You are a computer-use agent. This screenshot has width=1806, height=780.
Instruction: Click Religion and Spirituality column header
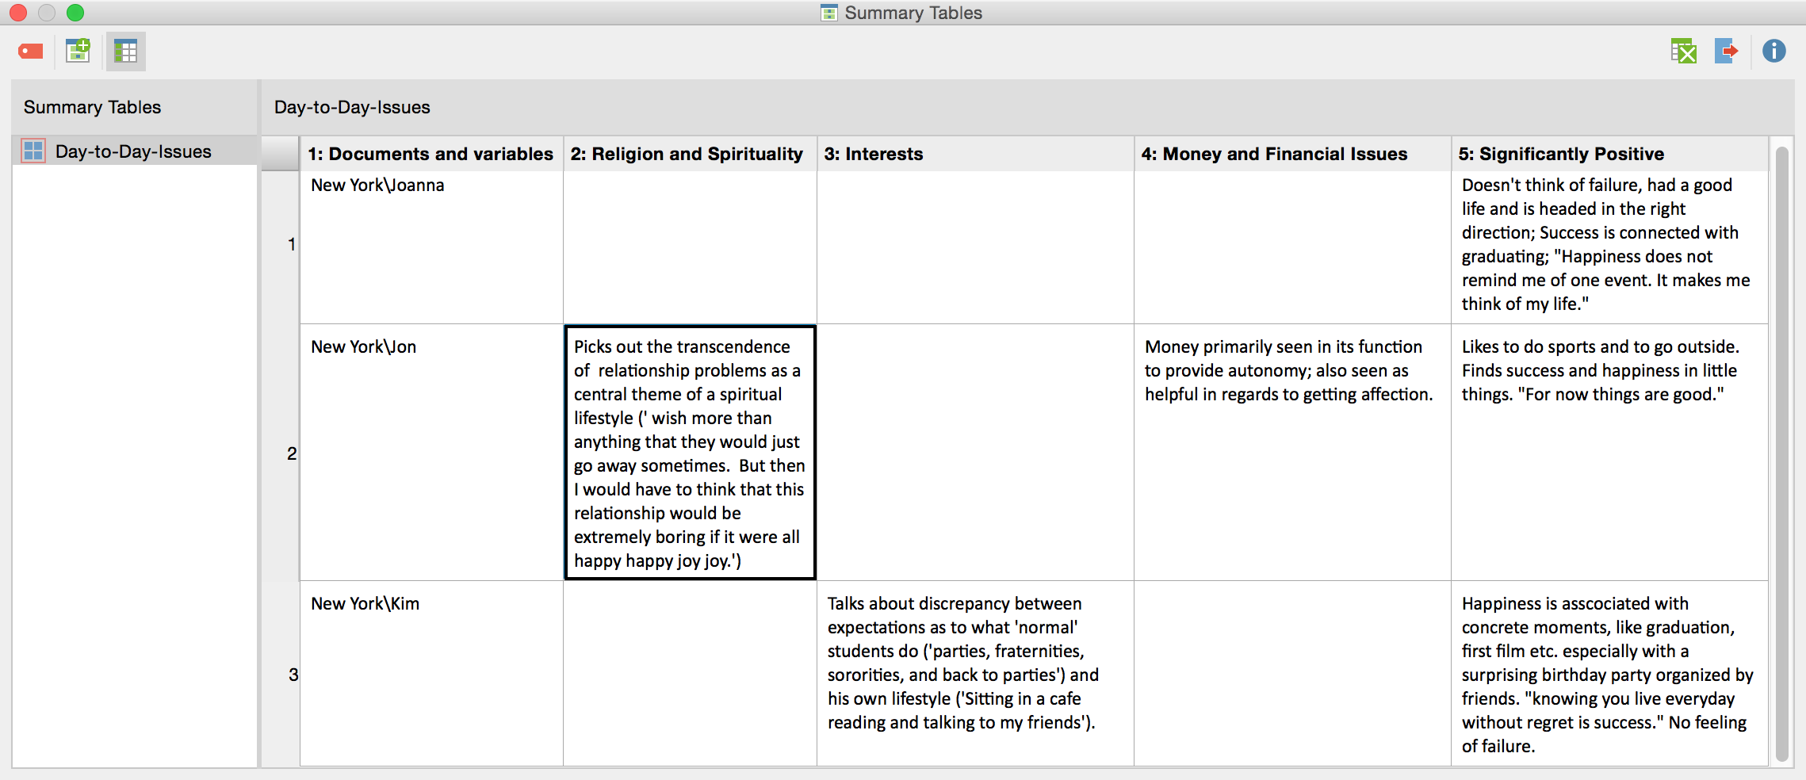[690, 154]
